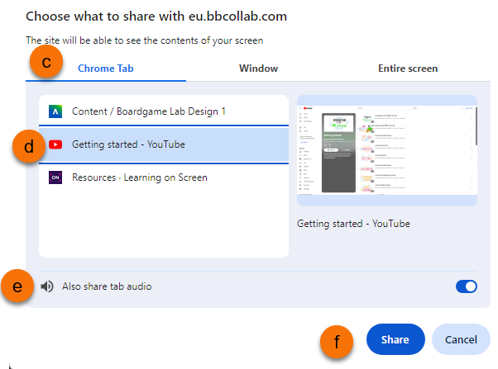Image resolution: width=498 pixels, height=369 pixels.
Task: Cancel the screen share dialog
Action: pos(461,339)
